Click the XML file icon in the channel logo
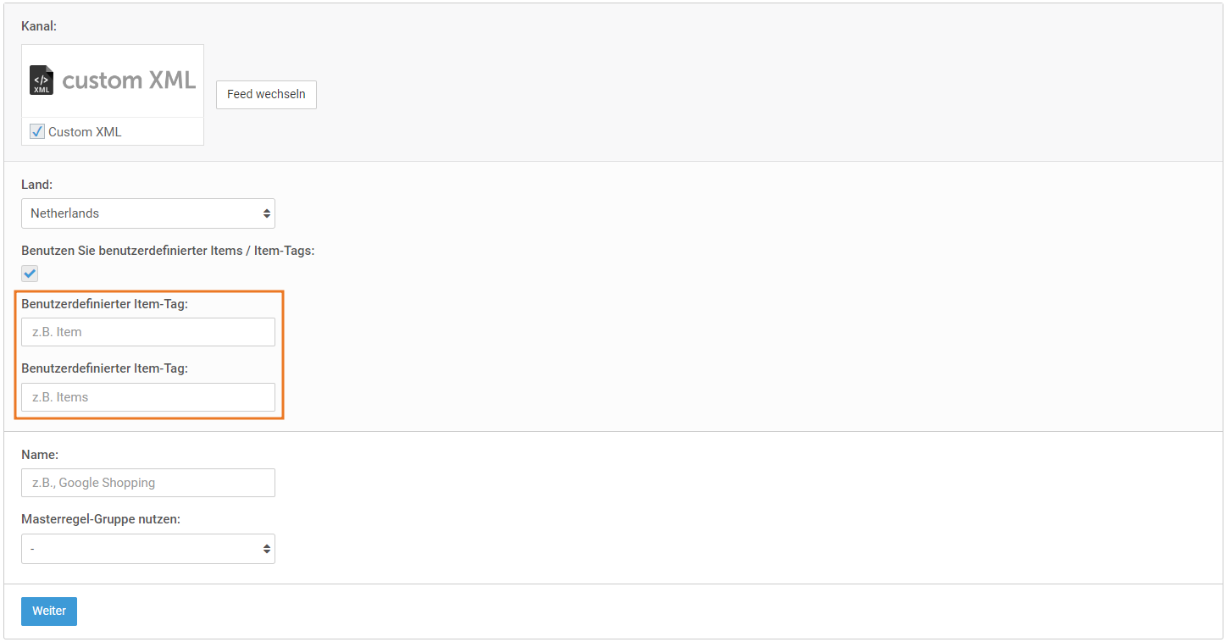Image resolution: width=1226 pixels, height=642 pixels. tap(42, 80)
